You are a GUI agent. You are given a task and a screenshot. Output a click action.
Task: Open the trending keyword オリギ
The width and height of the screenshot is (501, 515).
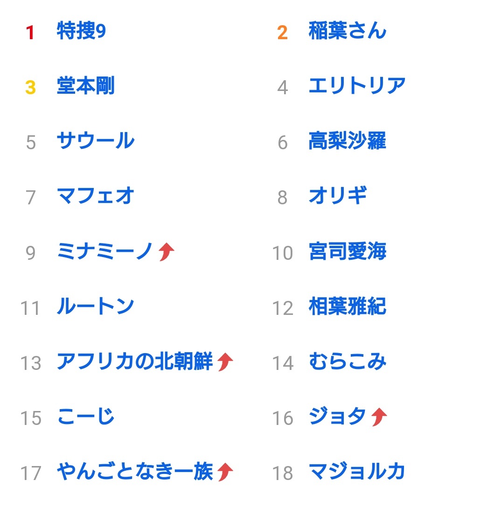point(338,196)
